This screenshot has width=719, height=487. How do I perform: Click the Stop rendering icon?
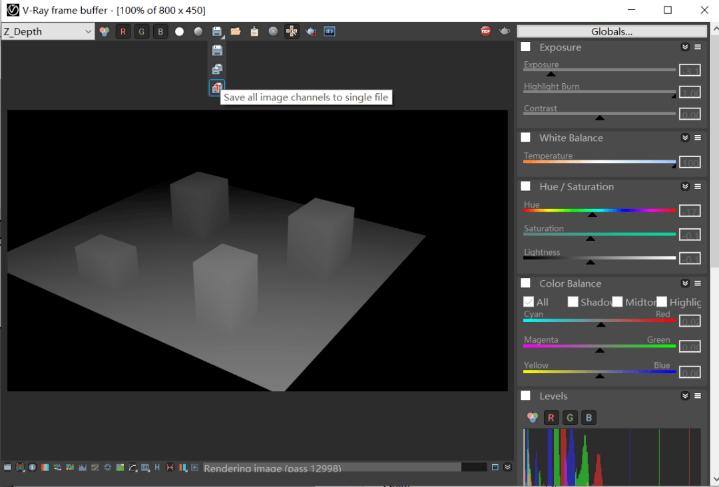tap(486, 31)
